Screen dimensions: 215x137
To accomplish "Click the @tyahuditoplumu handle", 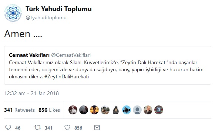I will [x=46, y=17].
